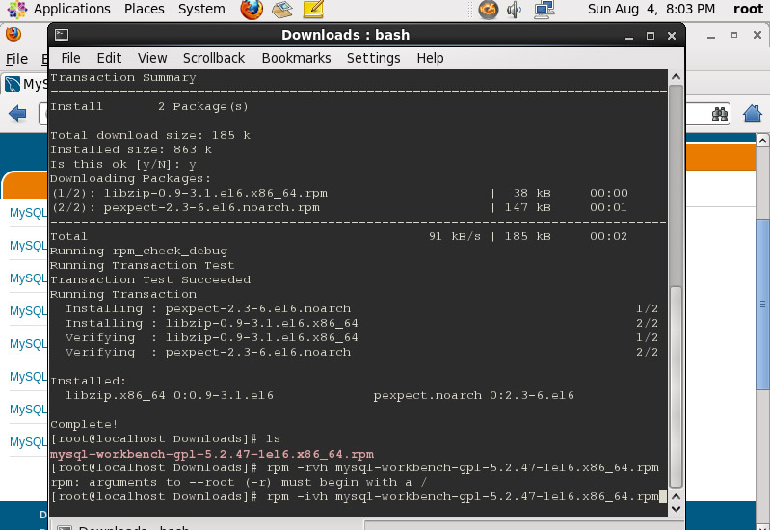Click the rpm --root error message line
This screenshot has width=770, height=530.
coord(239,482)
